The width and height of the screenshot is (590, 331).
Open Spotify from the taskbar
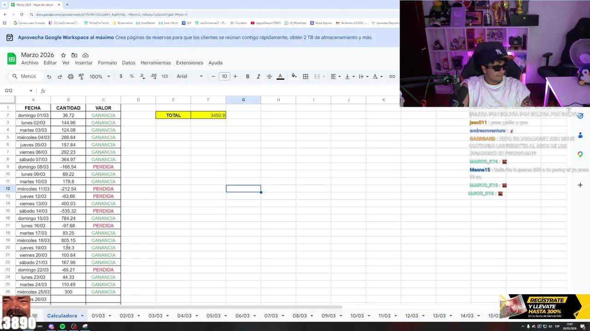click(x=63, y=326)
